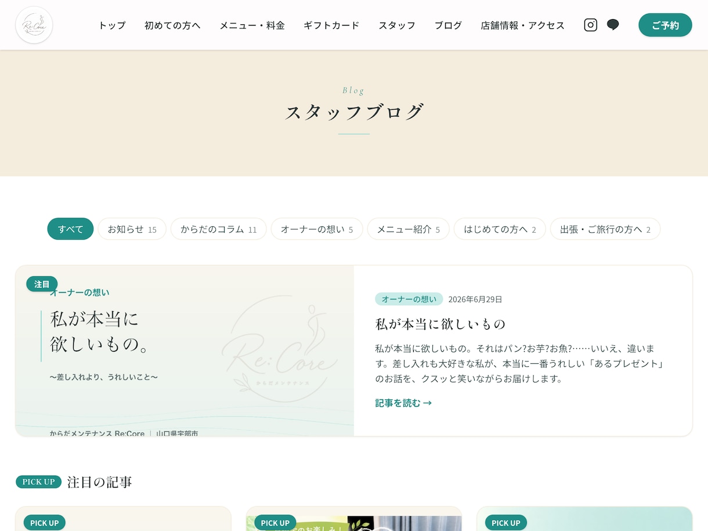The image size is (708, 531).
Task: Filter by お知らせ 15 category
Action: [132, 229]
